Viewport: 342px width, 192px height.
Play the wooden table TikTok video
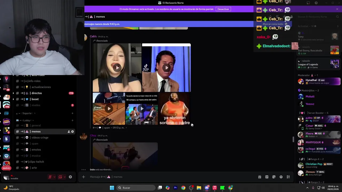109,109
